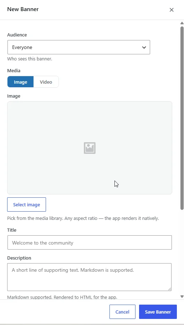This screenshot has height=325, width=184.
Task: Expand the Audience combo box chevron arrow
Action: [144, 48]
